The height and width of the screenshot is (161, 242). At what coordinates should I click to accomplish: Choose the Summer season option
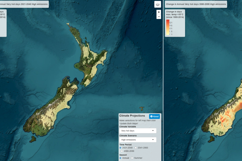pos(132,158)
